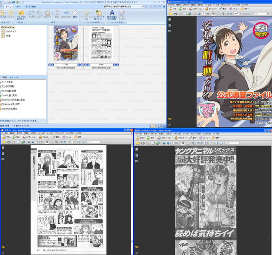Open Help menu in bottom-right Acrobat window
This screenshot has width=272, height=255.
coord(215,134)
